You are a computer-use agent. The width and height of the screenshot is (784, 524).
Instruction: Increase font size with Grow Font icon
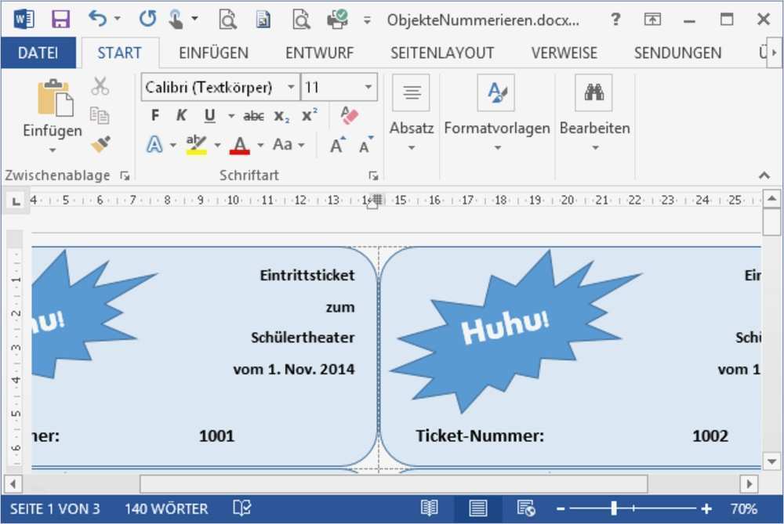click(x=335, y=143)
